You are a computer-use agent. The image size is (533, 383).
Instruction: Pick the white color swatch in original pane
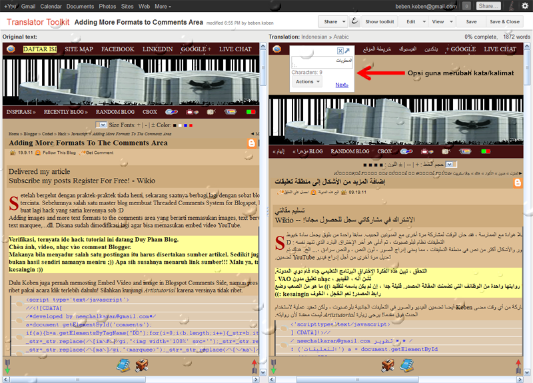point(180,125)
